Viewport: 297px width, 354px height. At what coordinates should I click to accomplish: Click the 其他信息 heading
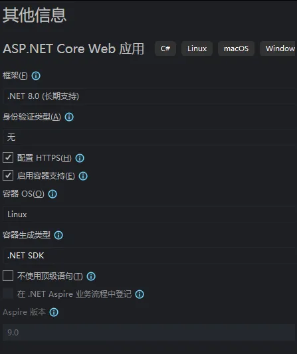tap(35, 15)
